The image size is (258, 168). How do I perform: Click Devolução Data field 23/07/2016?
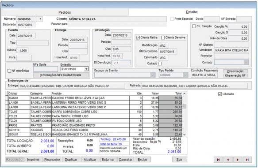121,35
